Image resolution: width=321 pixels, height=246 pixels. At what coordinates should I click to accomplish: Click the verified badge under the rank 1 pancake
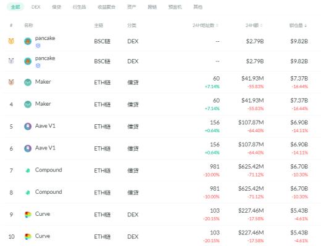[38, 46]
